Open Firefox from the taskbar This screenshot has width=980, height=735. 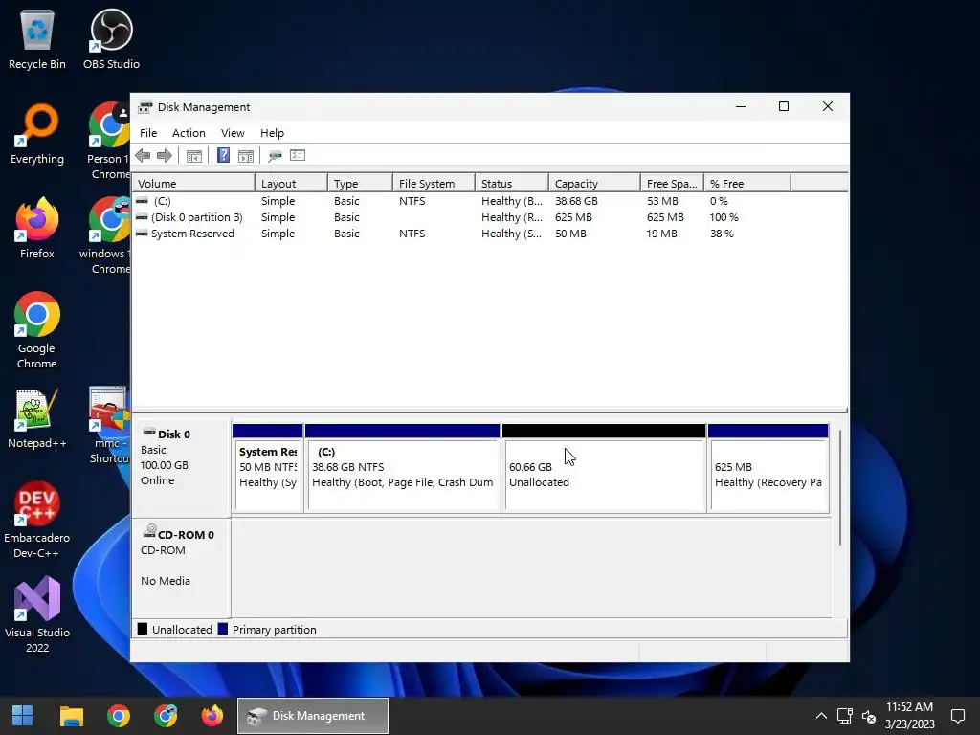(x=212, y=716)
